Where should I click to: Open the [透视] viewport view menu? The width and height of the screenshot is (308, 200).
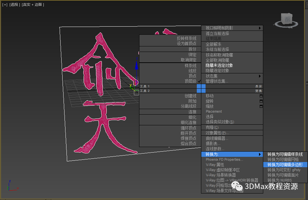pos(15,5)
